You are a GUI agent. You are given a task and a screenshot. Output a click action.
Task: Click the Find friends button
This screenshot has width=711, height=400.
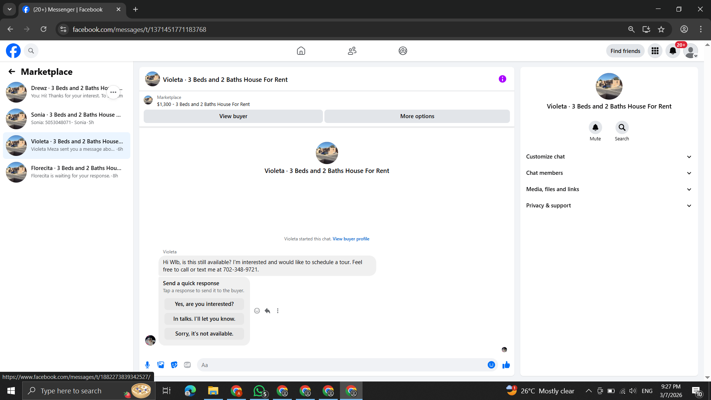point(625,51)
